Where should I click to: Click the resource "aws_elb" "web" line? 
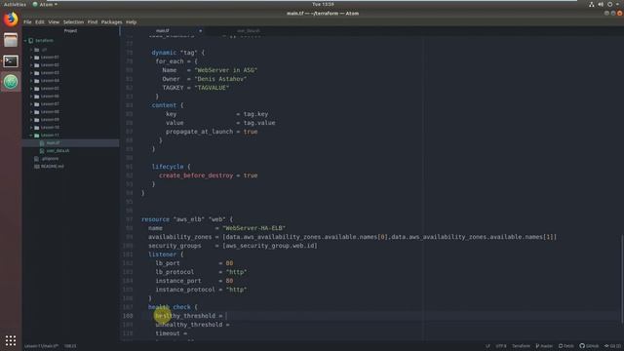[x=187, y=219]
